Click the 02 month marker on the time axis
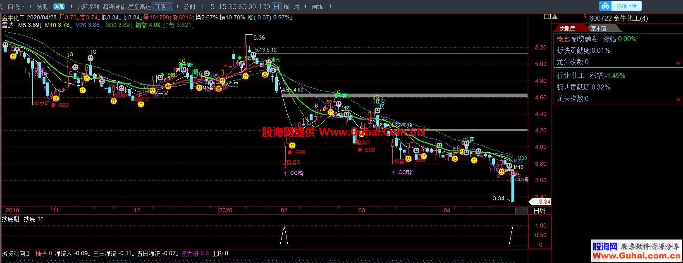This screenshot has height=263, width=683. pos(284,210)
